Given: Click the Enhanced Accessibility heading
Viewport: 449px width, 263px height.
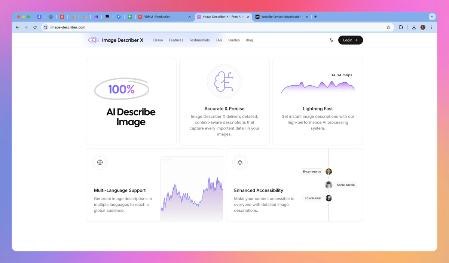Looking at the screenshot, I should pyautogui.click(x=259, y=190).
